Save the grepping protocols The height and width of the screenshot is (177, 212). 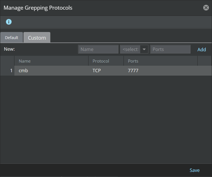[194, 170]
